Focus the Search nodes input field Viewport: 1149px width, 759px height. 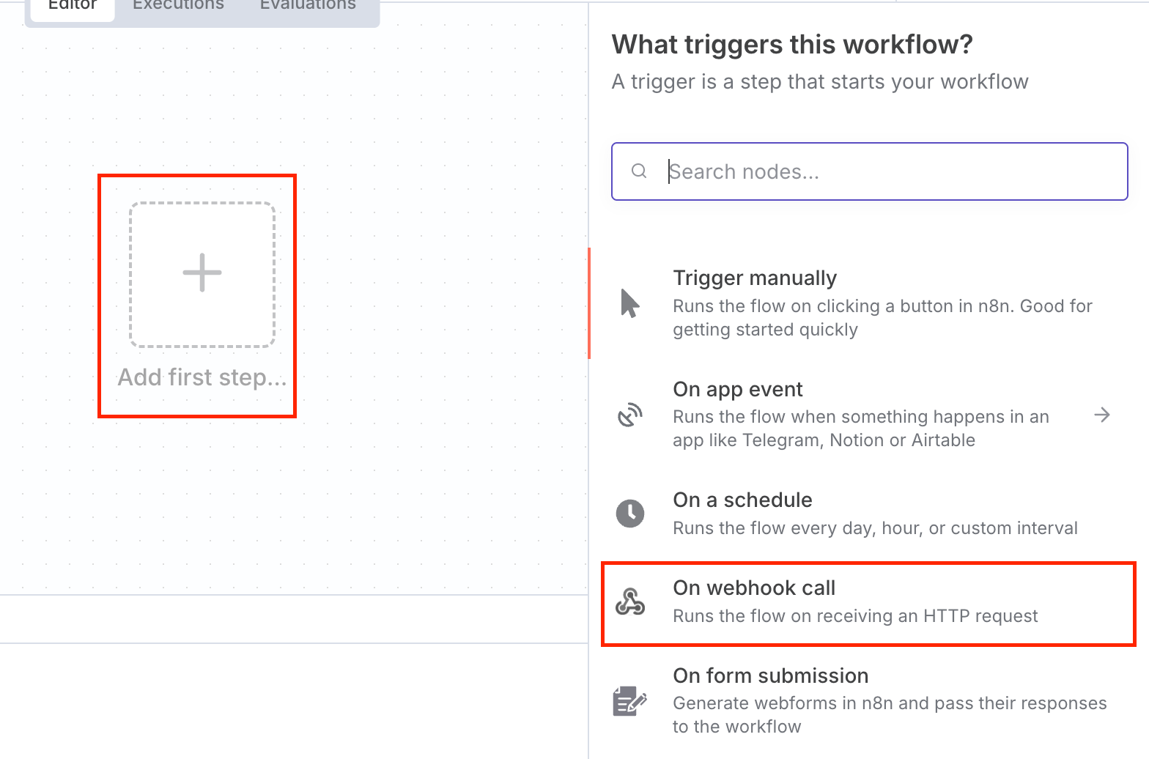[x=869, y=171]
